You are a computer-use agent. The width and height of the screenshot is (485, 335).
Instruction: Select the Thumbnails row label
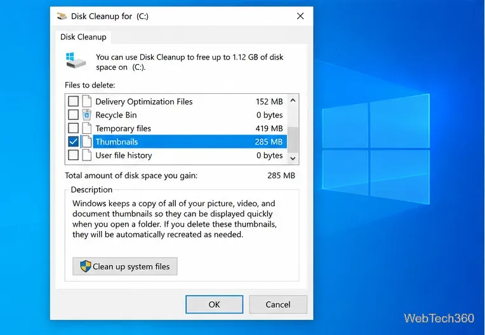click(117, 142)
